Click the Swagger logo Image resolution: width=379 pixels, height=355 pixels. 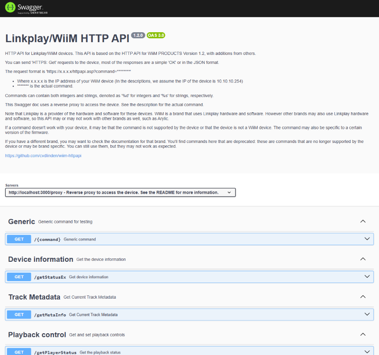click(x=26, y=8)
